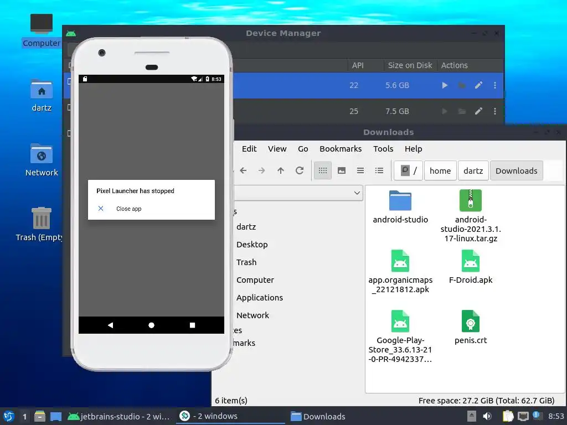Select Desktop in the places sidebar
Viewport: 567px width, 425px height.
(252, 245)
